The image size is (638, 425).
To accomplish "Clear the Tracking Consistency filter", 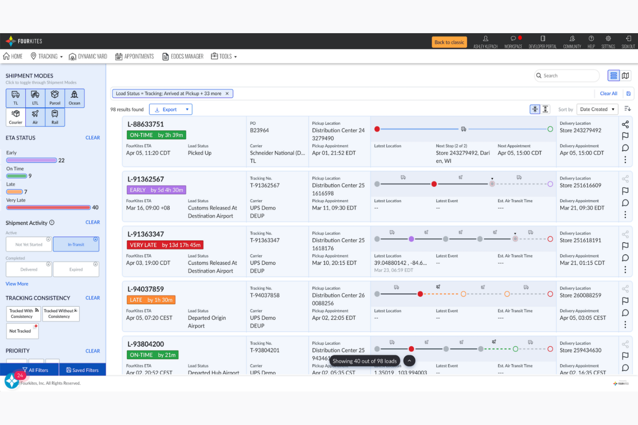I will click(93, 298).
